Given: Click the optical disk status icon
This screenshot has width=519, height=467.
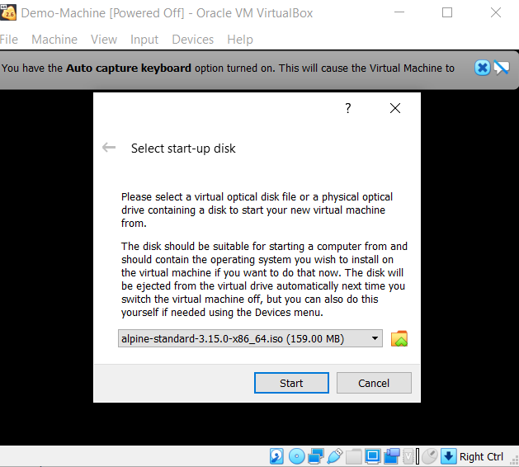Looking at the screenshot, I should click(x=297, y=456).
